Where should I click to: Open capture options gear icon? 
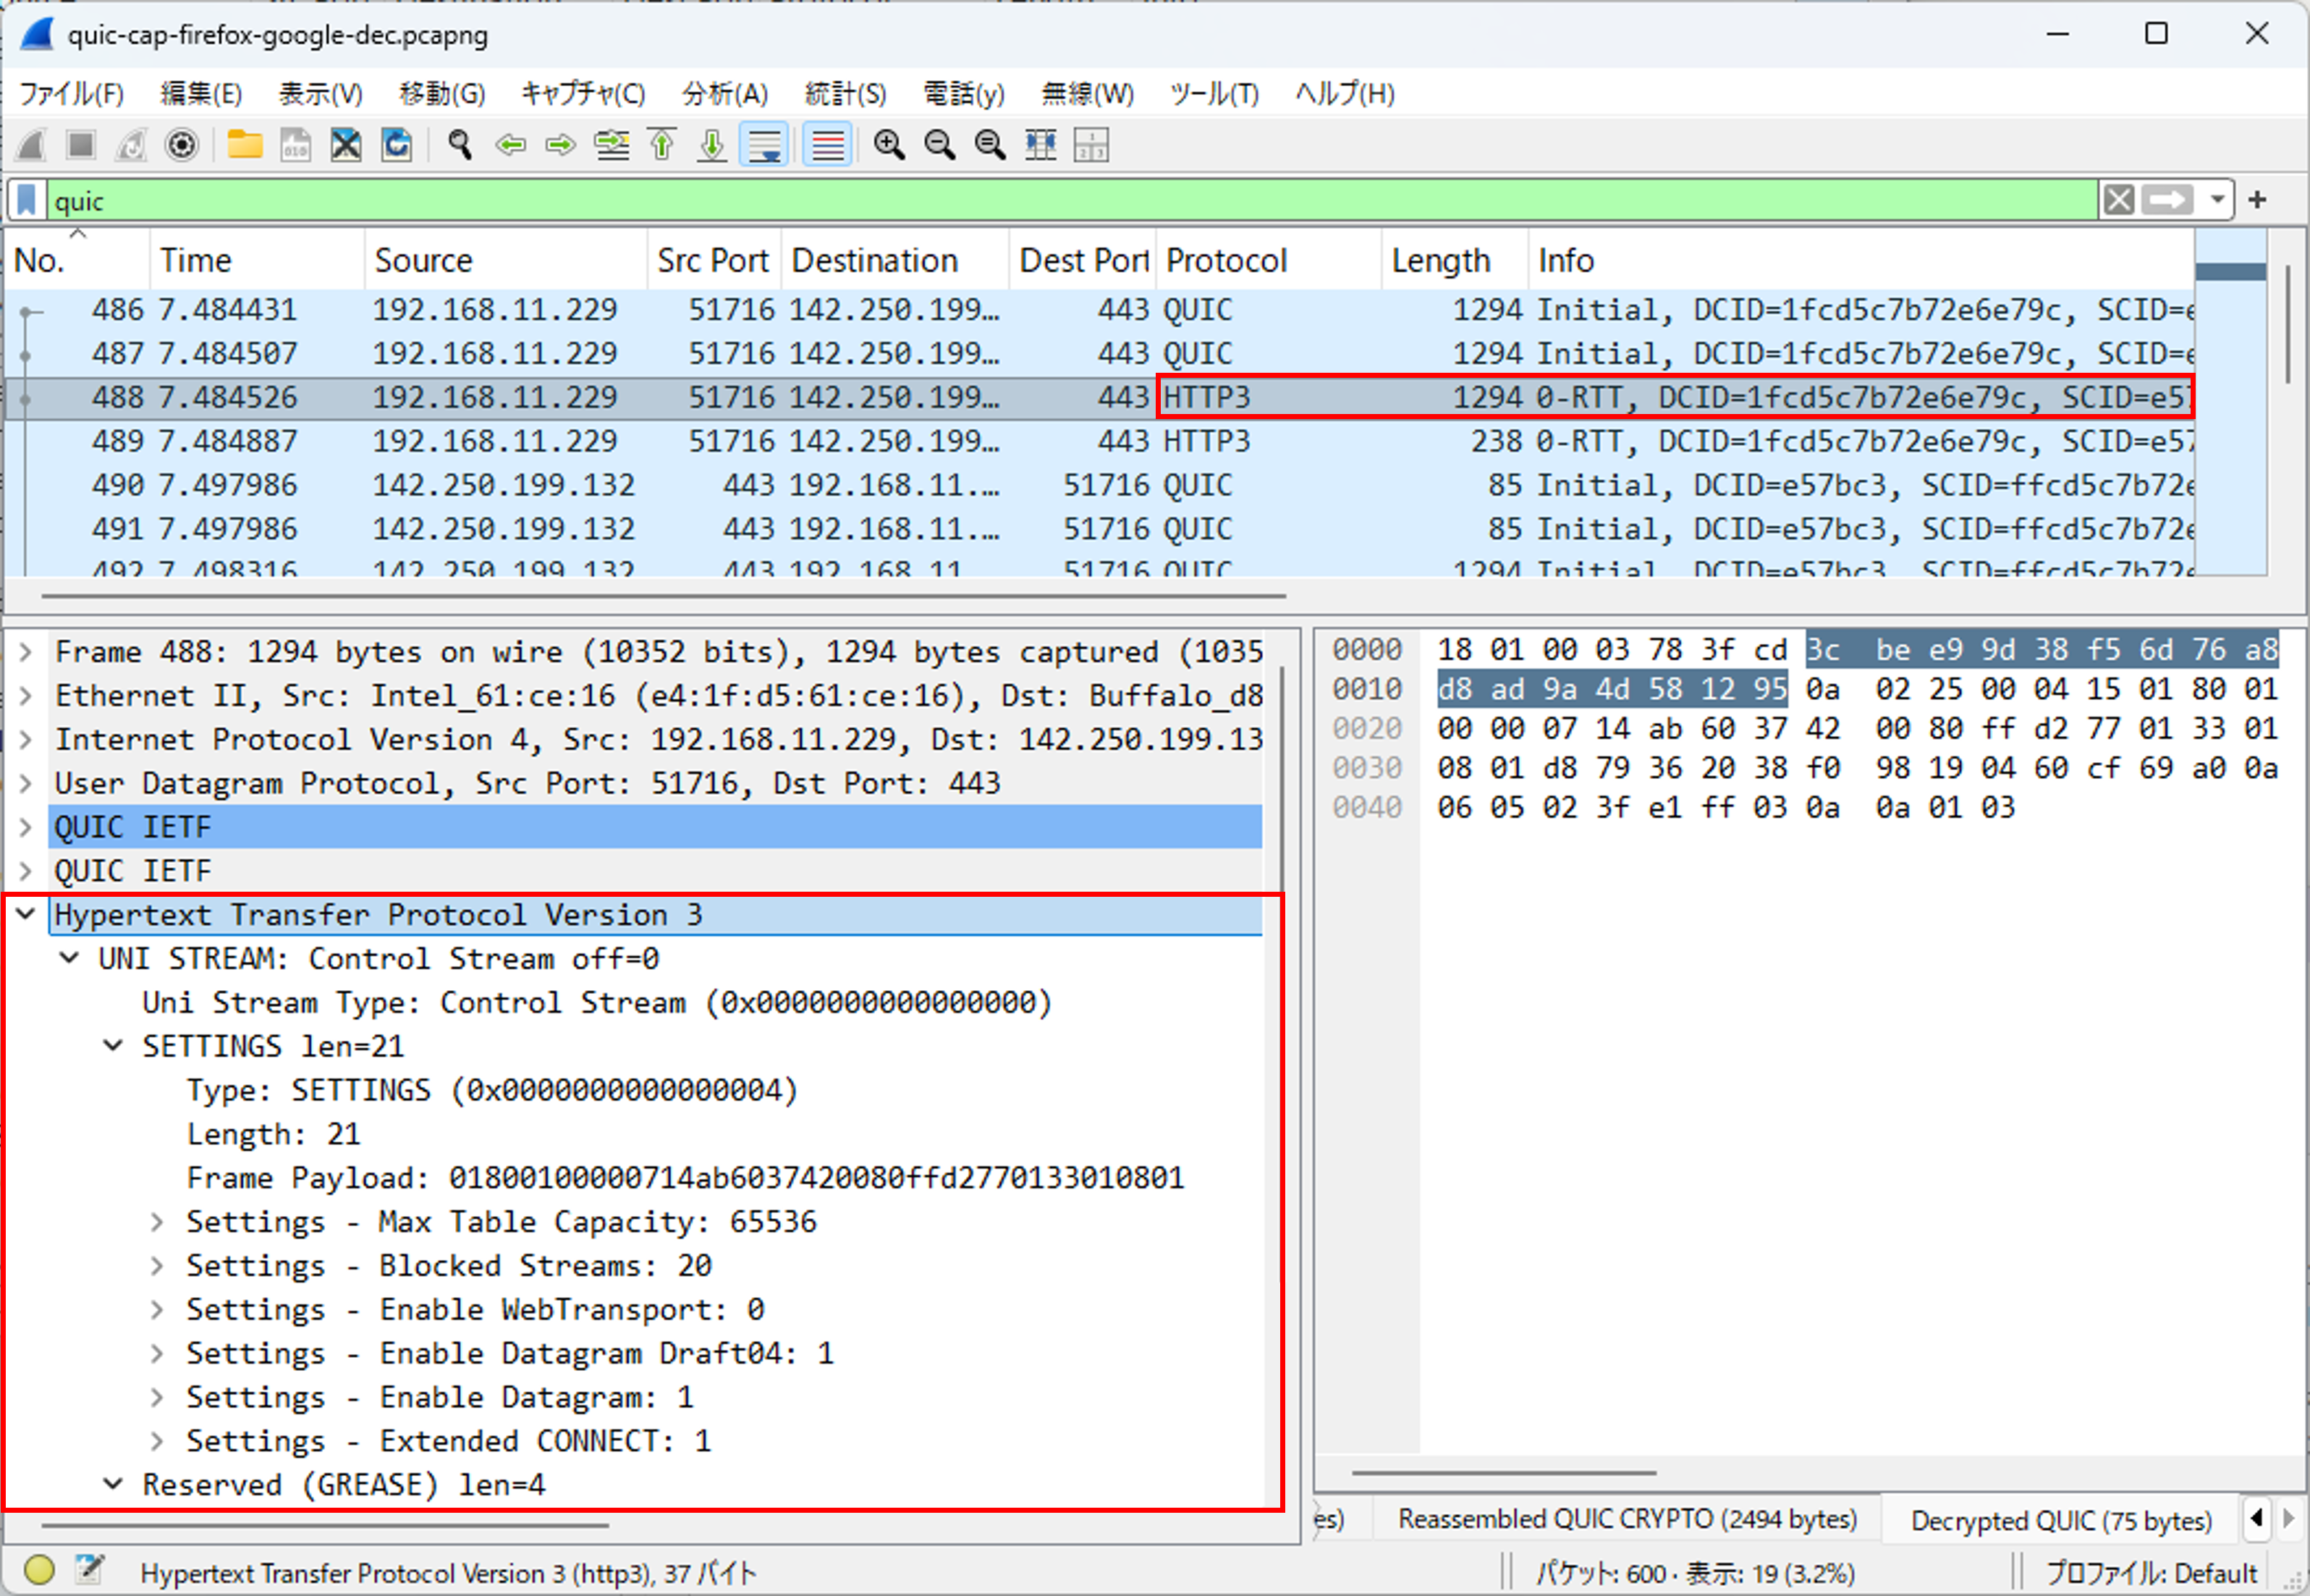(181, 145)
